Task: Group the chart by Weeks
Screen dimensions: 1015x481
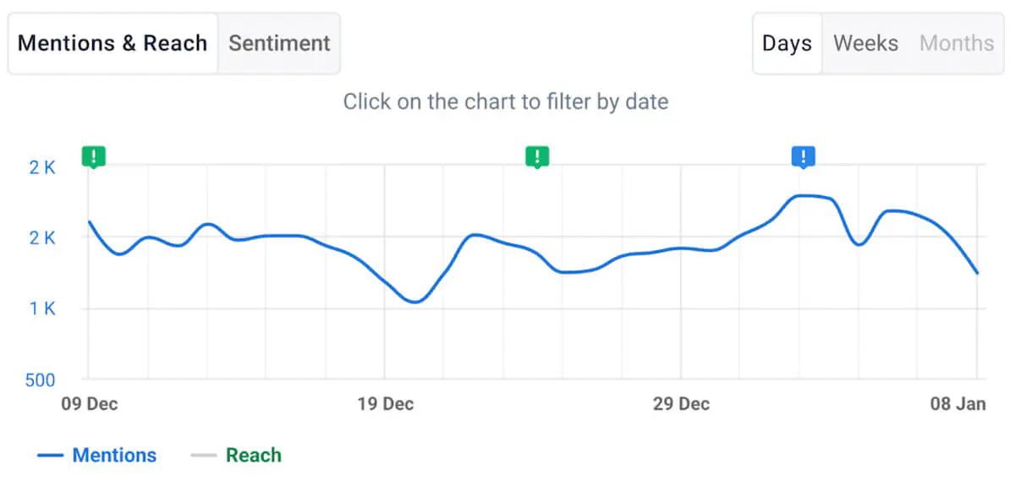Action: click(865, 43)
